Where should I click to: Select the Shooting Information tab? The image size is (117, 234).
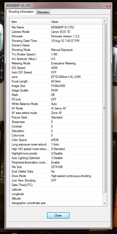(x=21, y=12)
